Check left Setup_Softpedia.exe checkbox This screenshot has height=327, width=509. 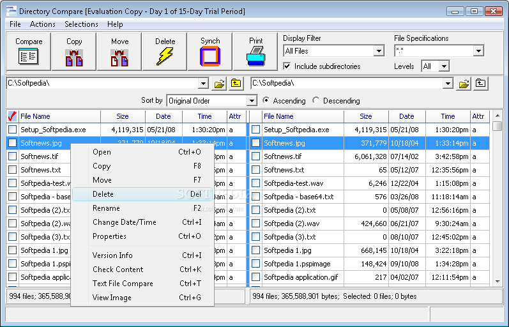(x=12, y=130)
